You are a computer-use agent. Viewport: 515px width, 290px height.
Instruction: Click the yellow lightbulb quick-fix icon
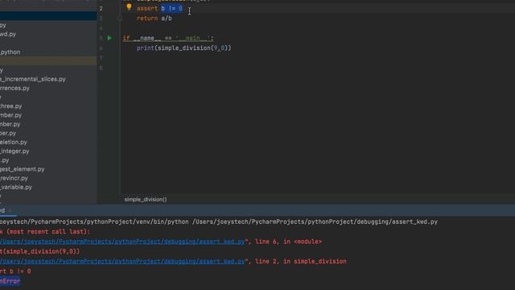(129, 7)
